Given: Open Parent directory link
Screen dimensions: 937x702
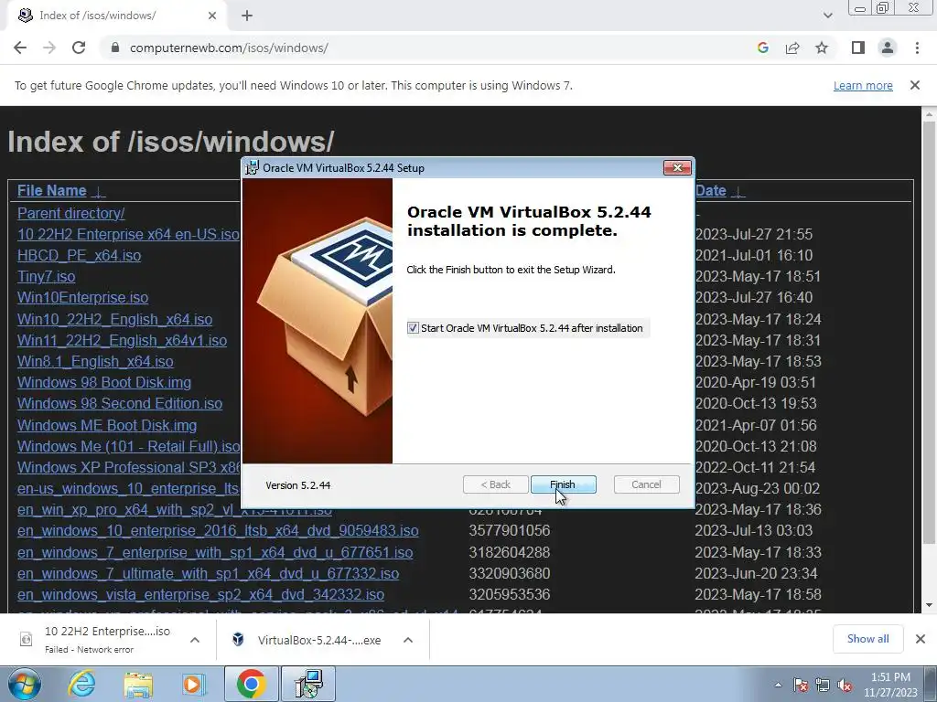Looking at the screenshot, I should point(71,213).
